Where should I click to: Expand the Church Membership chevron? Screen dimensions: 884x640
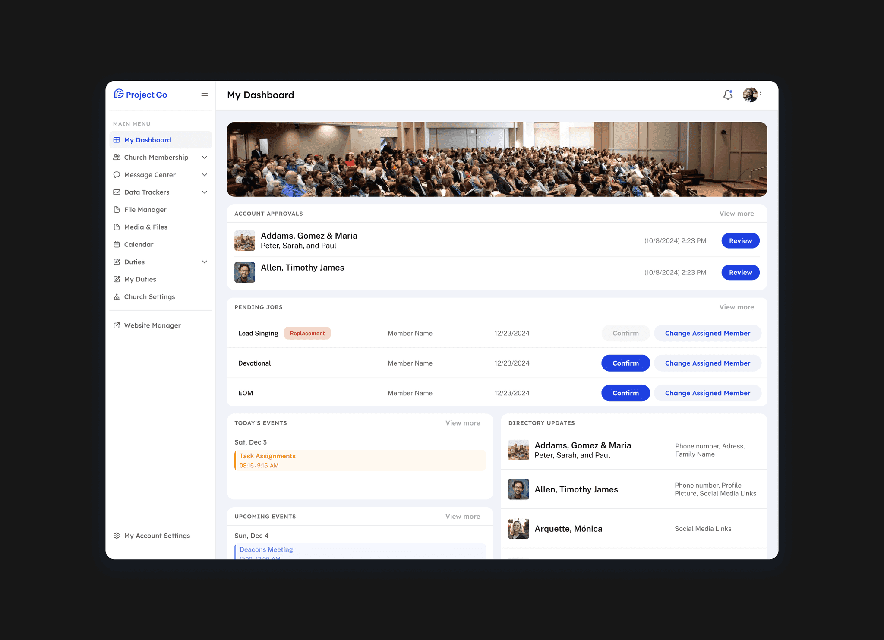pyautogui.click(x=205, y=158)
